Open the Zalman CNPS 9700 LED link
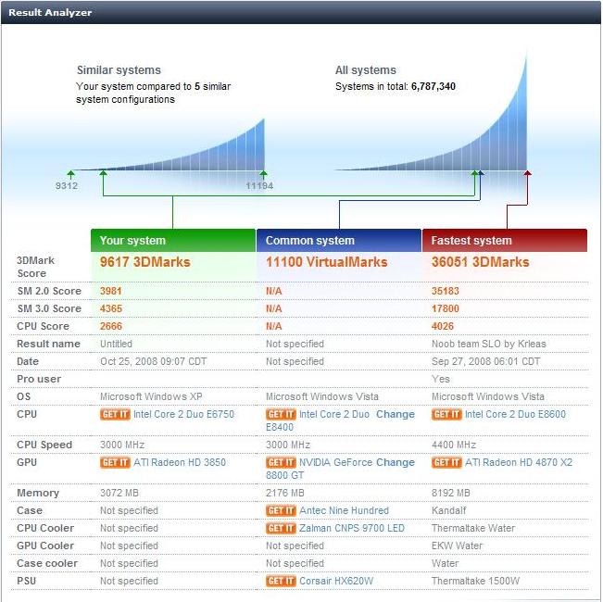The width and height of the screenshot is (603, 602). tap(352, 528)
